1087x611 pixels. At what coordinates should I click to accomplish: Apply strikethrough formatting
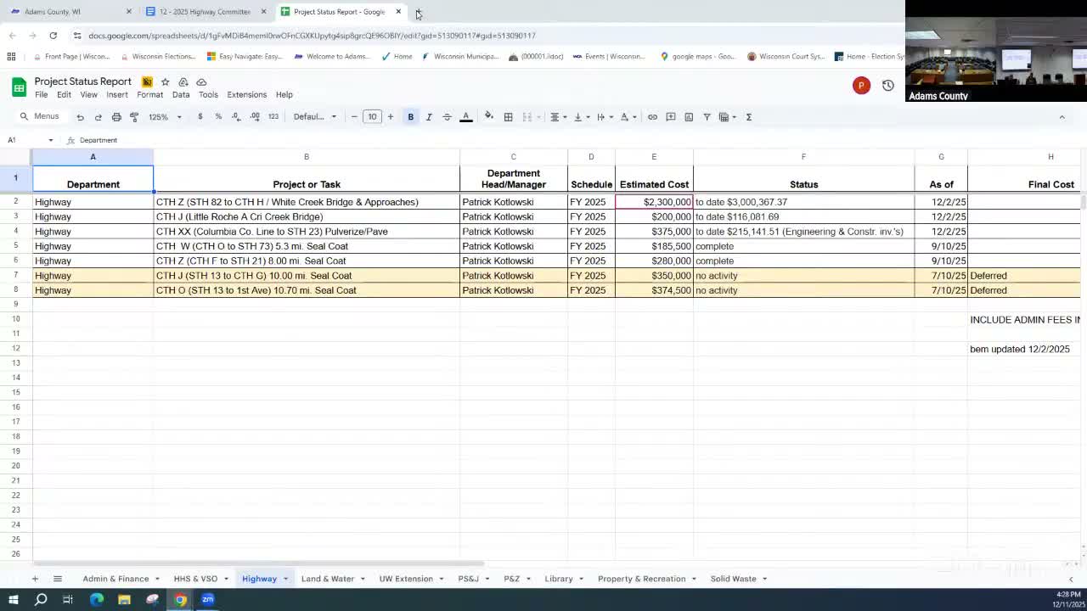[448, 117]
